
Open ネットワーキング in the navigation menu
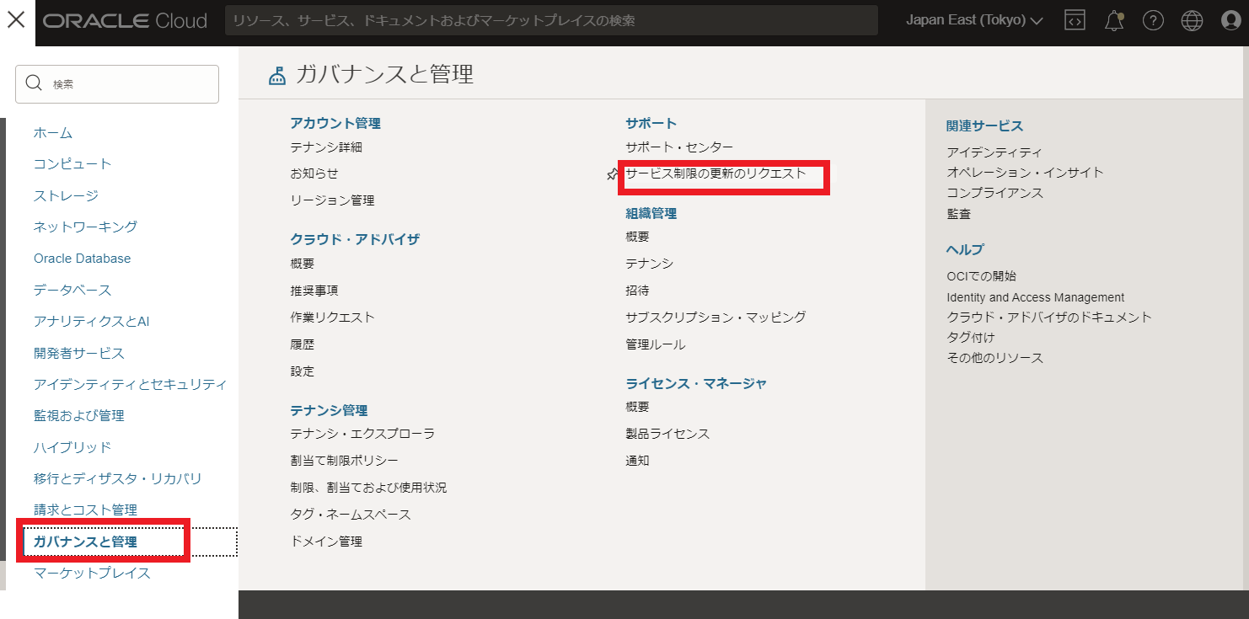[85, 227]
